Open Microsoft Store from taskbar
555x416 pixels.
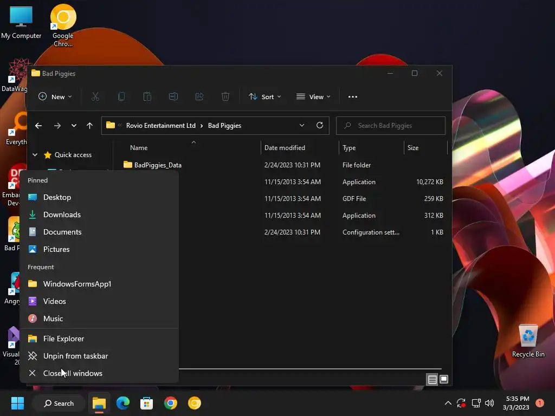click(x=146, y=403)
